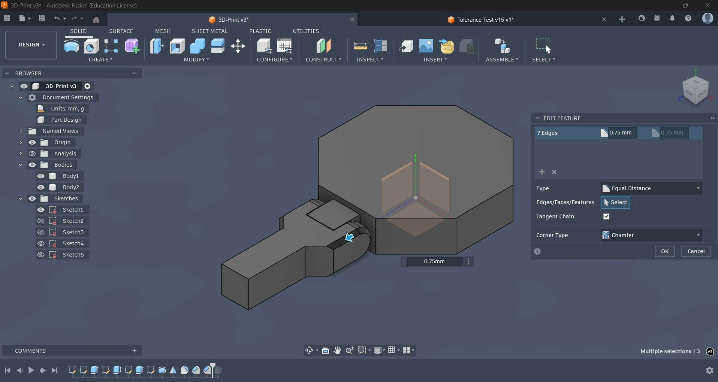Click the Undo arrow icon
The image size is (718, 382).
pos(57,18)
